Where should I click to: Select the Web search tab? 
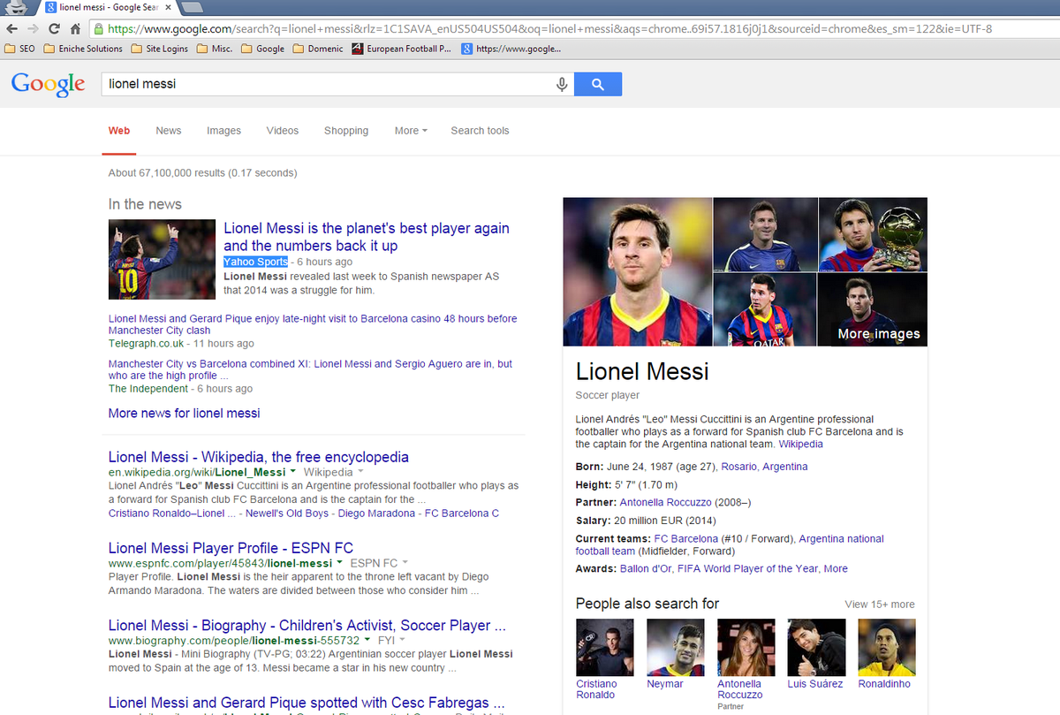point(119,130)
